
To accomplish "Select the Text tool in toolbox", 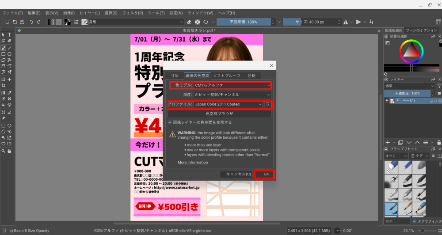I will 9,34.
